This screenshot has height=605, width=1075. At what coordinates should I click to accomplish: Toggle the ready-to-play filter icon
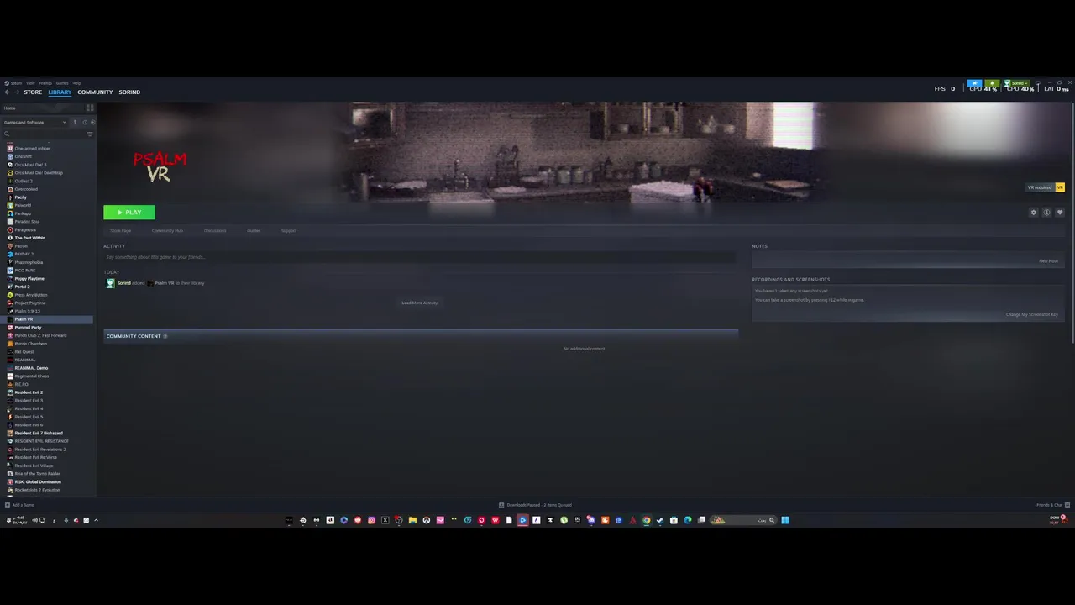click(x=92, y=123)
